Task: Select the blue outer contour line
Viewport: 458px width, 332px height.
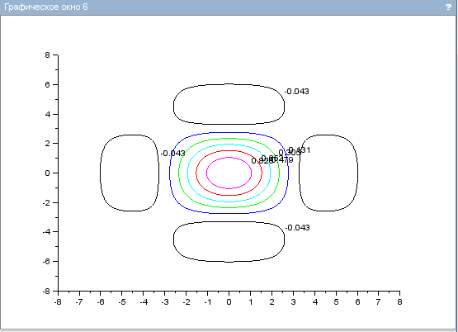Action: 229,173
